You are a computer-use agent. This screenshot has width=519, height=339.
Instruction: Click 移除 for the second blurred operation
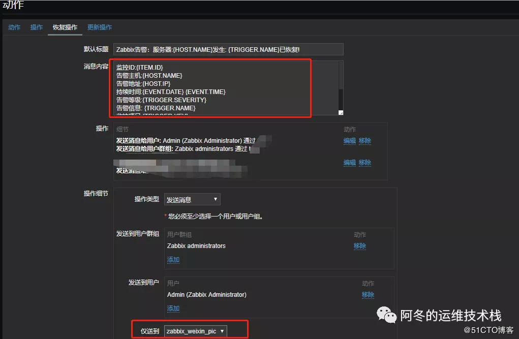click(x=365, y=163)
